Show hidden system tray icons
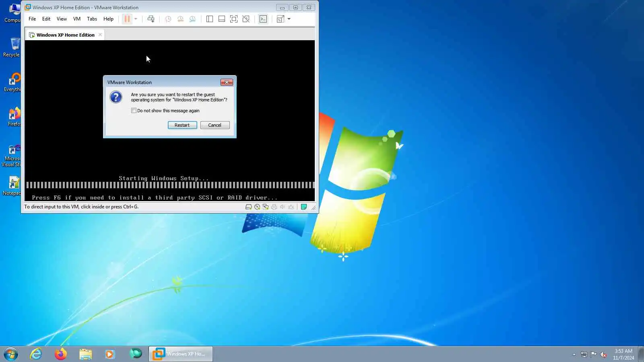The image size is (644, 362). click(x=574, y=354)
